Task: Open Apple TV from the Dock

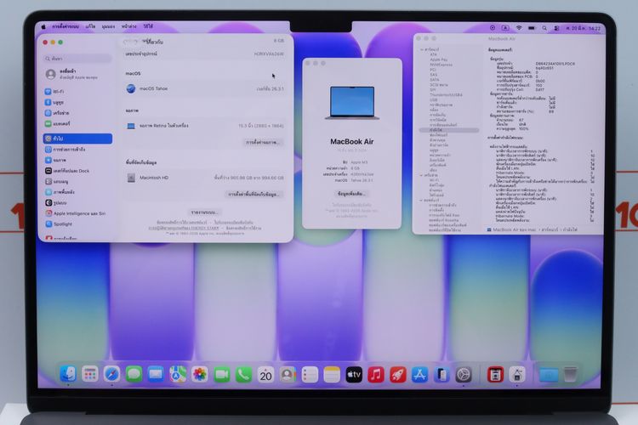Action: pos(354,375)
